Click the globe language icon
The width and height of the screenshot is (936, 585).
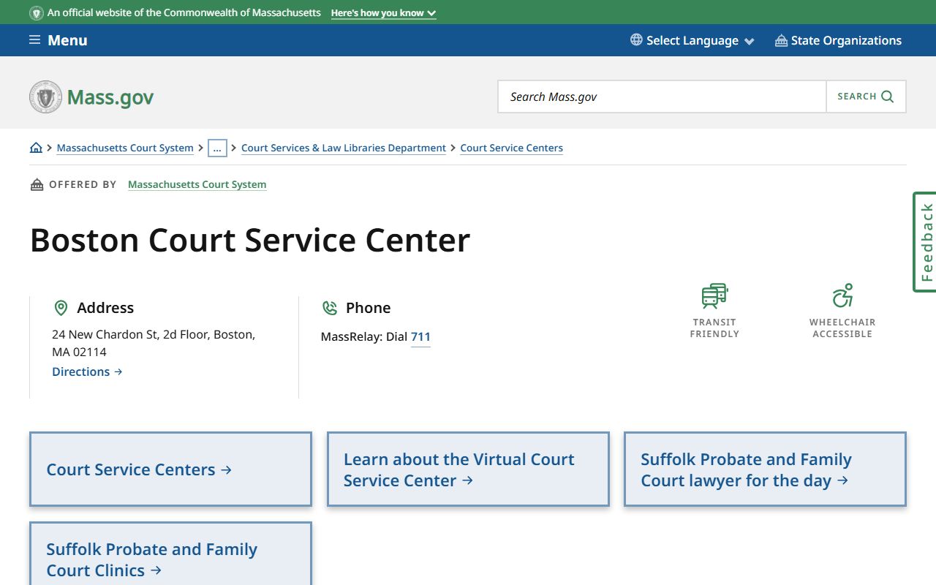click(x=636, y=40)
